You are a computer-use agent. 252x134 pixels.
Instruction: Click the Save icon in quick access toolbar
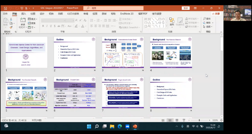(x=6, y=8)
